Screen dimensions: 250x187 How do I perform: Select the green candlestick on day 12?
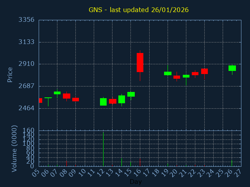coord(103,102)
